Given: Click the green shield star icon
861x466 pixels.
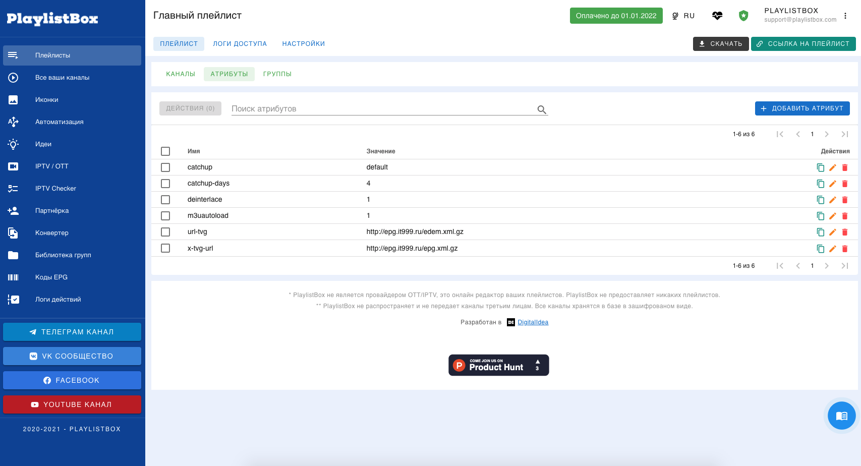Looking at the screenshot, I should point(743,16).
